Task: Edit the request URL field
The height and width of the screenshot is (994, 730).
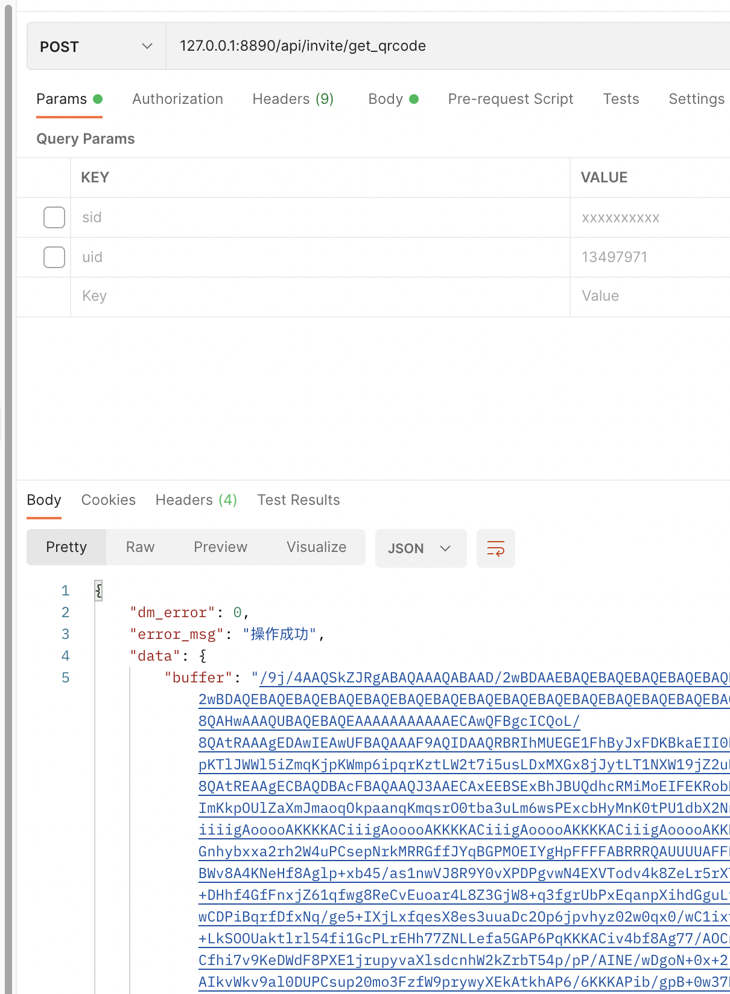Action: point(448,46)
